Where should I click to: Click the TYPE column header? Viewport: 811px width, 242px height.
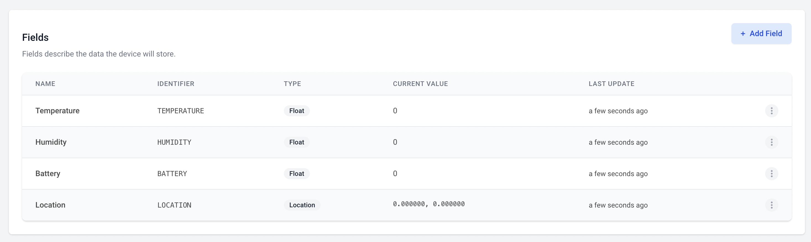tap(292, 84)
